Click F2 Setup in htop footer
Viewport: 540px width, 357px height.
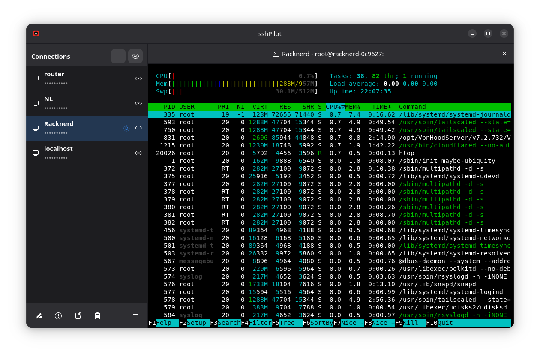point(196,323)
